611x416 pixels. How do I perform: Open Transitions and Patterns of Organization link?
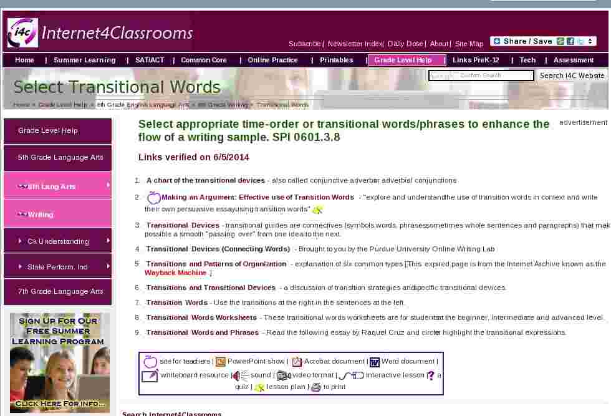tap(216, 264)
